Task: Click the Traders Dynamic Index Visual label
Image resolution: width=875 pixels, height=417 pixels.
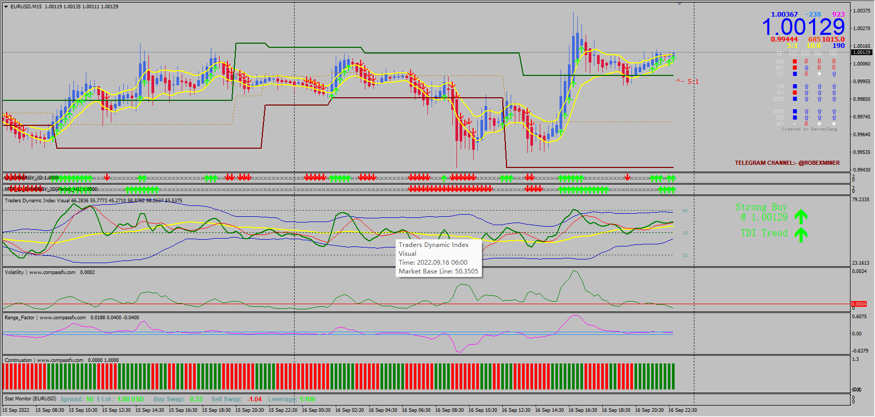Action: point(37,201)
